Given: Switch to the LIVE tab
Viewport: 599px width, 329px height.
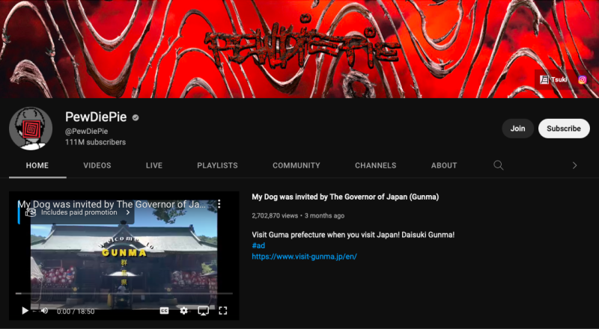Looking at the screenshot, I should click(x=154, y=165).
